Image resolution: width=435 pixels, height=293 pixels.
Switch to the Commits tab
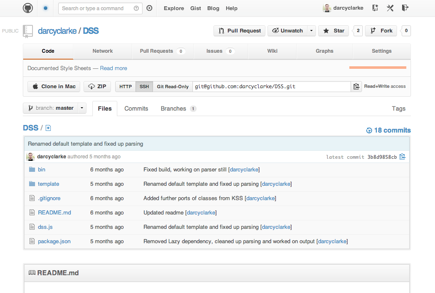click(136, 109)
